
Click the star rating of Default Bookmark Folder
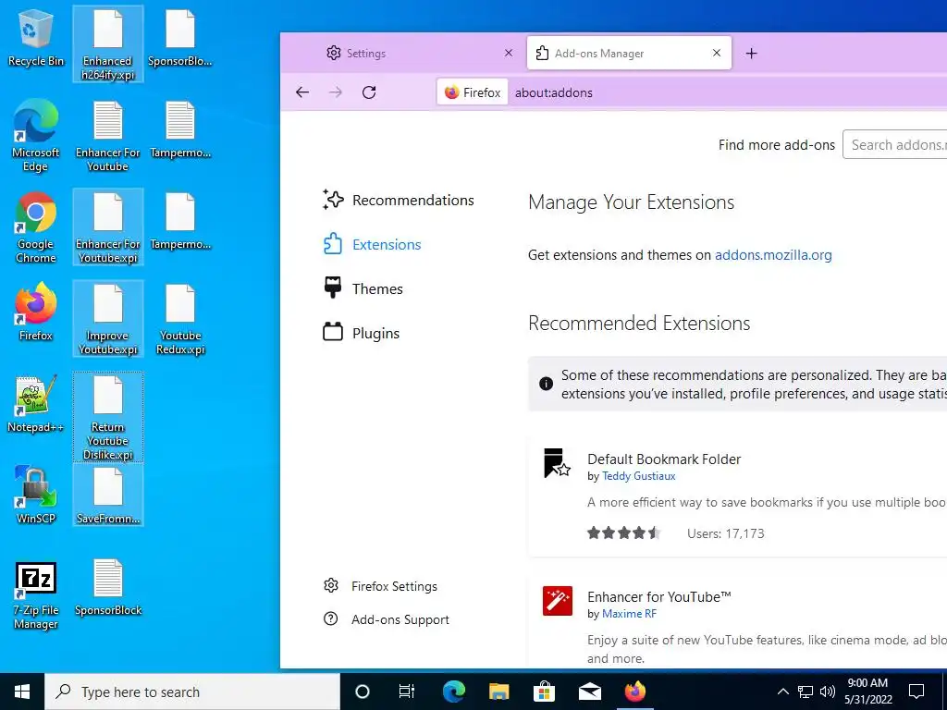tap(624, 533)
